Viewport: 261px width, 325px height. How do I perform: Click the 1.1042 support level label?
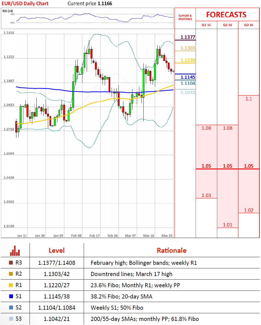point(188,92)
